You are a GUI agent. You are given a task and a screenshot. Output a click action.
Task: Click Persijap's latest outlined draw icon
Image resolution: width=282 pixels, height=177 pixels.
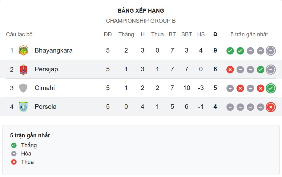point(271,70)
